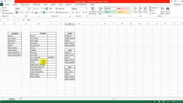Click the AutoSum sigma icon
This screenshot has height=103, width=183.
(150, 8)
